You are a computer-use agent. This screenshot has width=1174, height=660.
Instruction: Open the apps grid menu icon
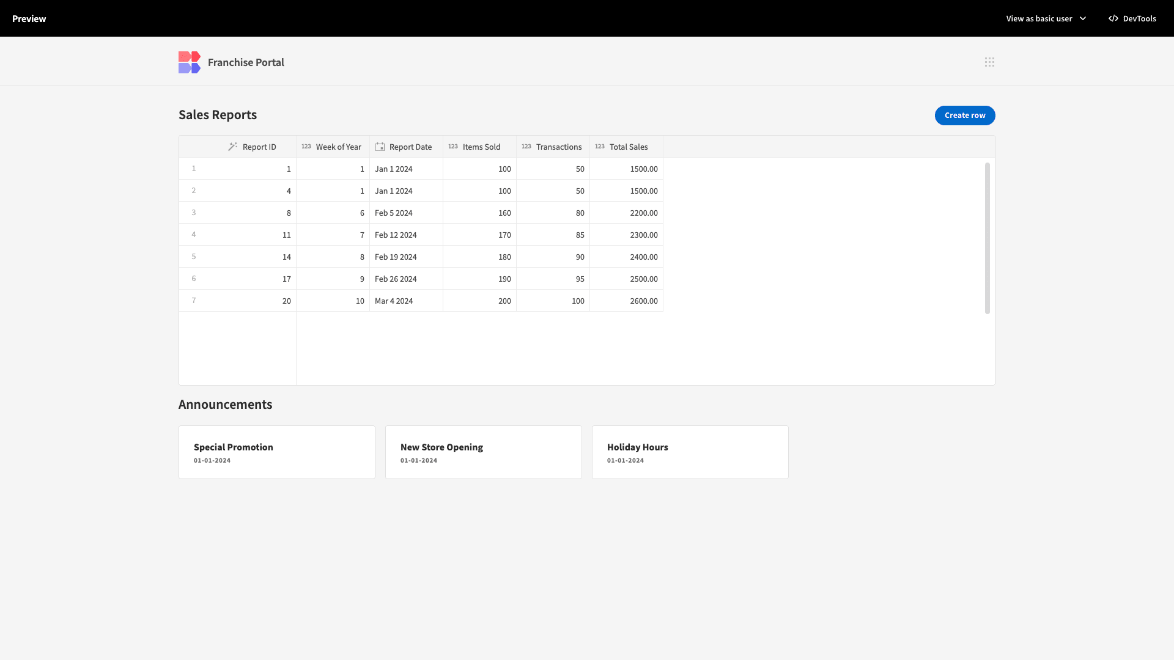coord(989,62)
